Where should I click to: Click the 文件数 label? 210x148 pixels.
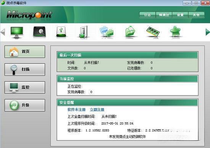pyautogui.click(x=73, y=68)
